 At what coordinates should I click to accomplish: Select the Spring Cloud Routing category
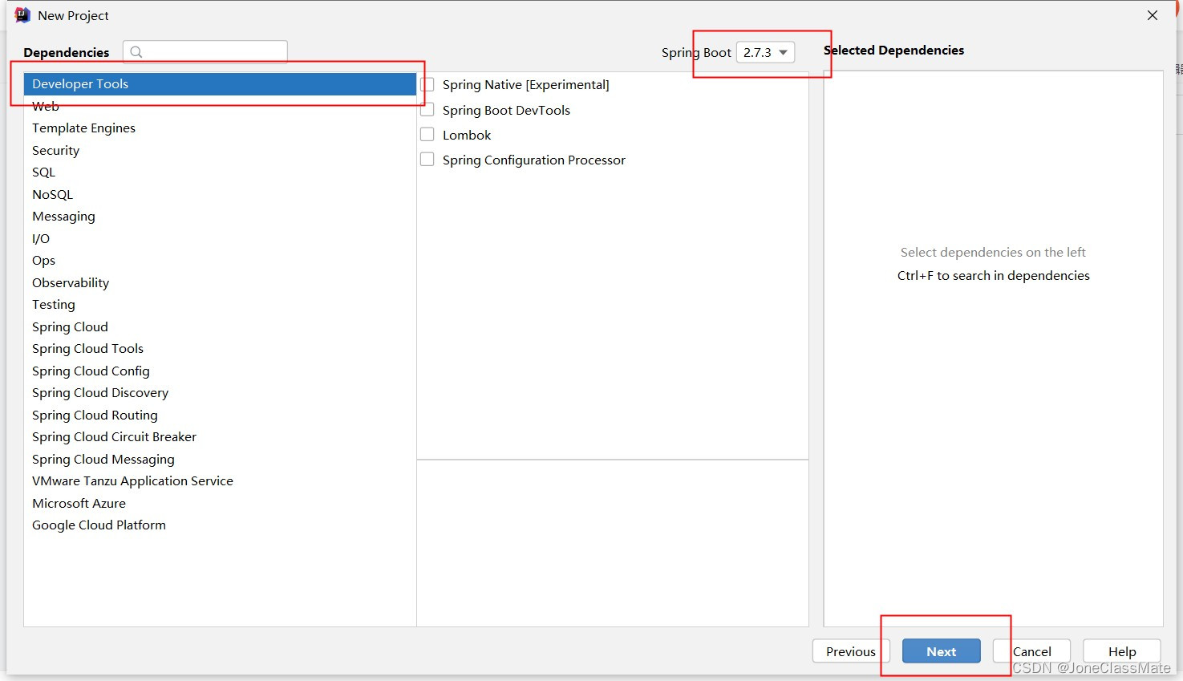[220, 415]
